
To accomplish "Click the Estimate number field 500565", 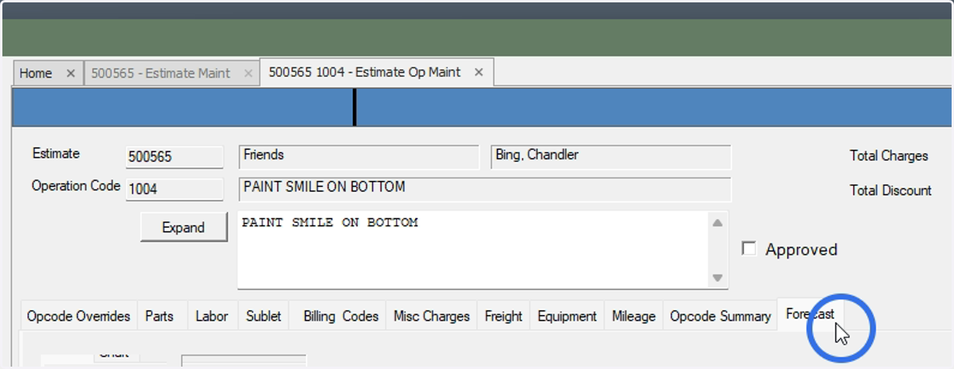I will [x=174, y=157].
